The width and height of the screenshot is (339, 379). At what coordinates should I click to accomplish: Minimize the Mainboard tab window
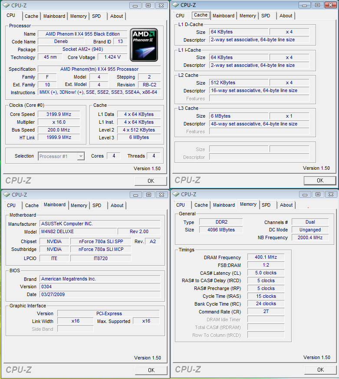[x=135, y=194]
